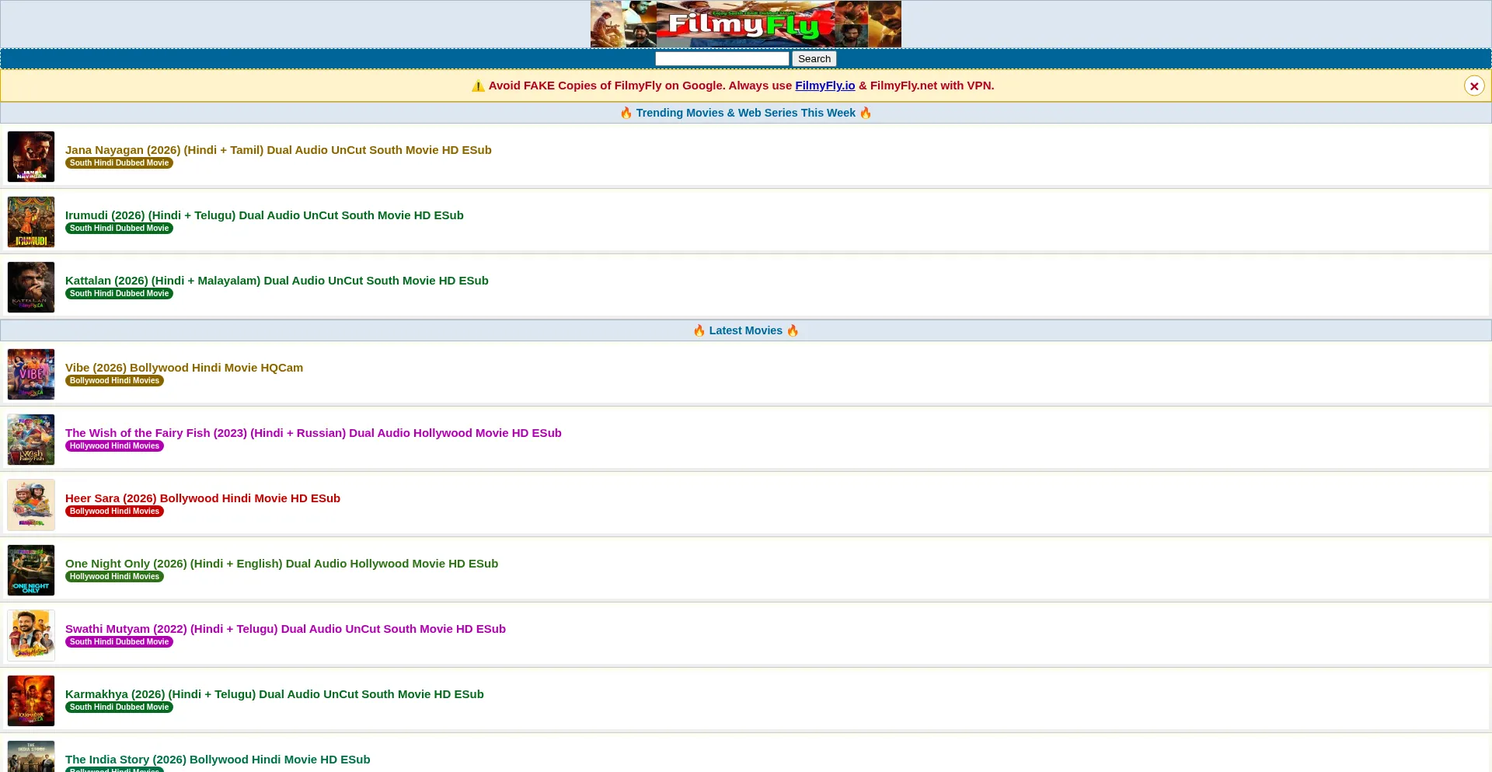1492x772 pixels.
Task: Click South Hindi Dubbed Movie tag under Swathi Mutyam
Action: [119, 642]
